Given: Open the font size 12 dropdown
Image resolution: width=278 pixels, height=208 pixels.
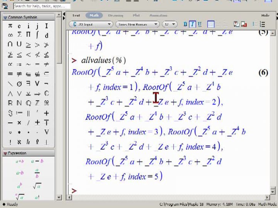Looking at the screenshot, I should click(170, 24).
